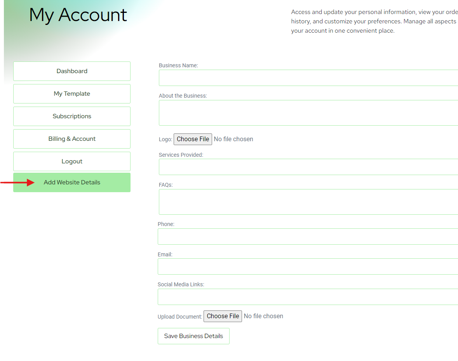Click the 'FAQs:' label
Viewport: 458px width, 361px height.
point(165,185)
